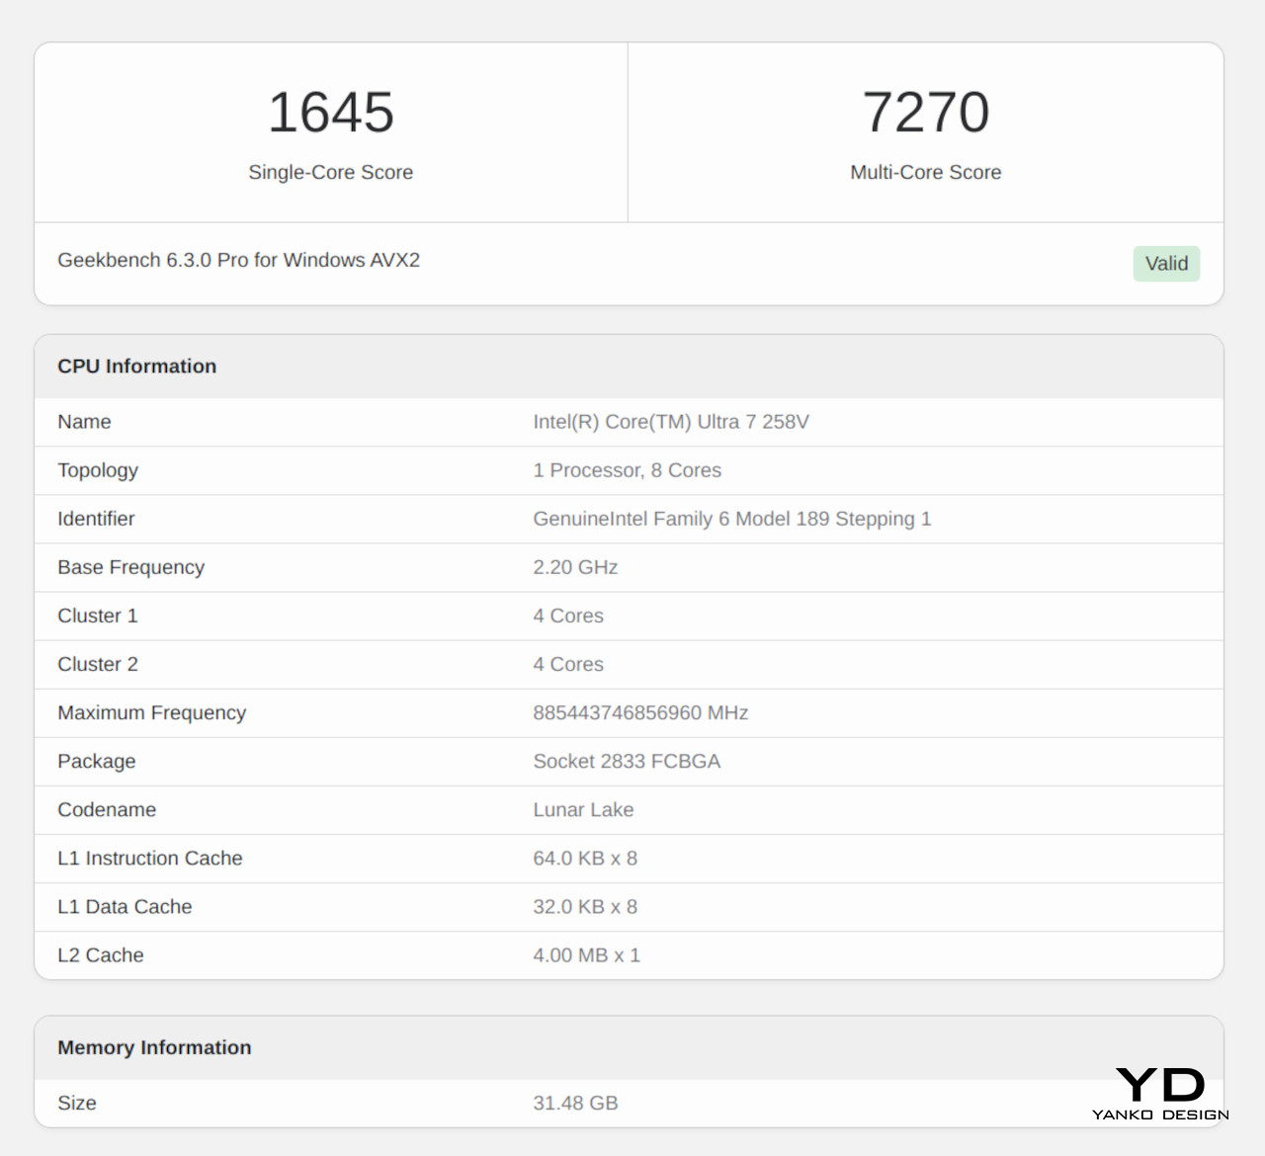Select the 7270 multi-core score number
Screen dimensions: 1265x1156
coord(925,112)
